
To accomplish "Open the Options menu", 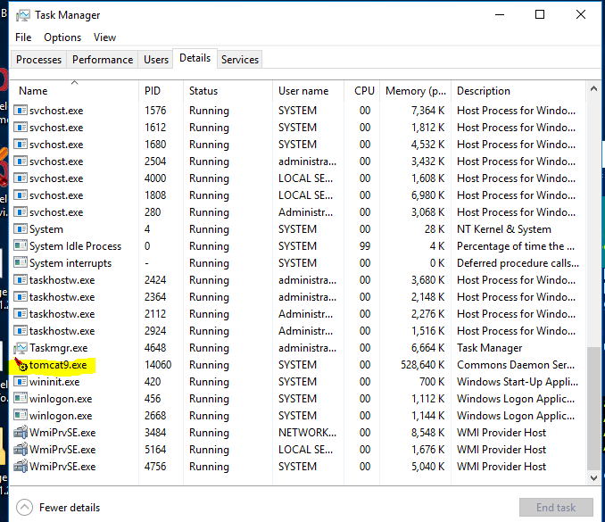I will click(x=62, y=37).
